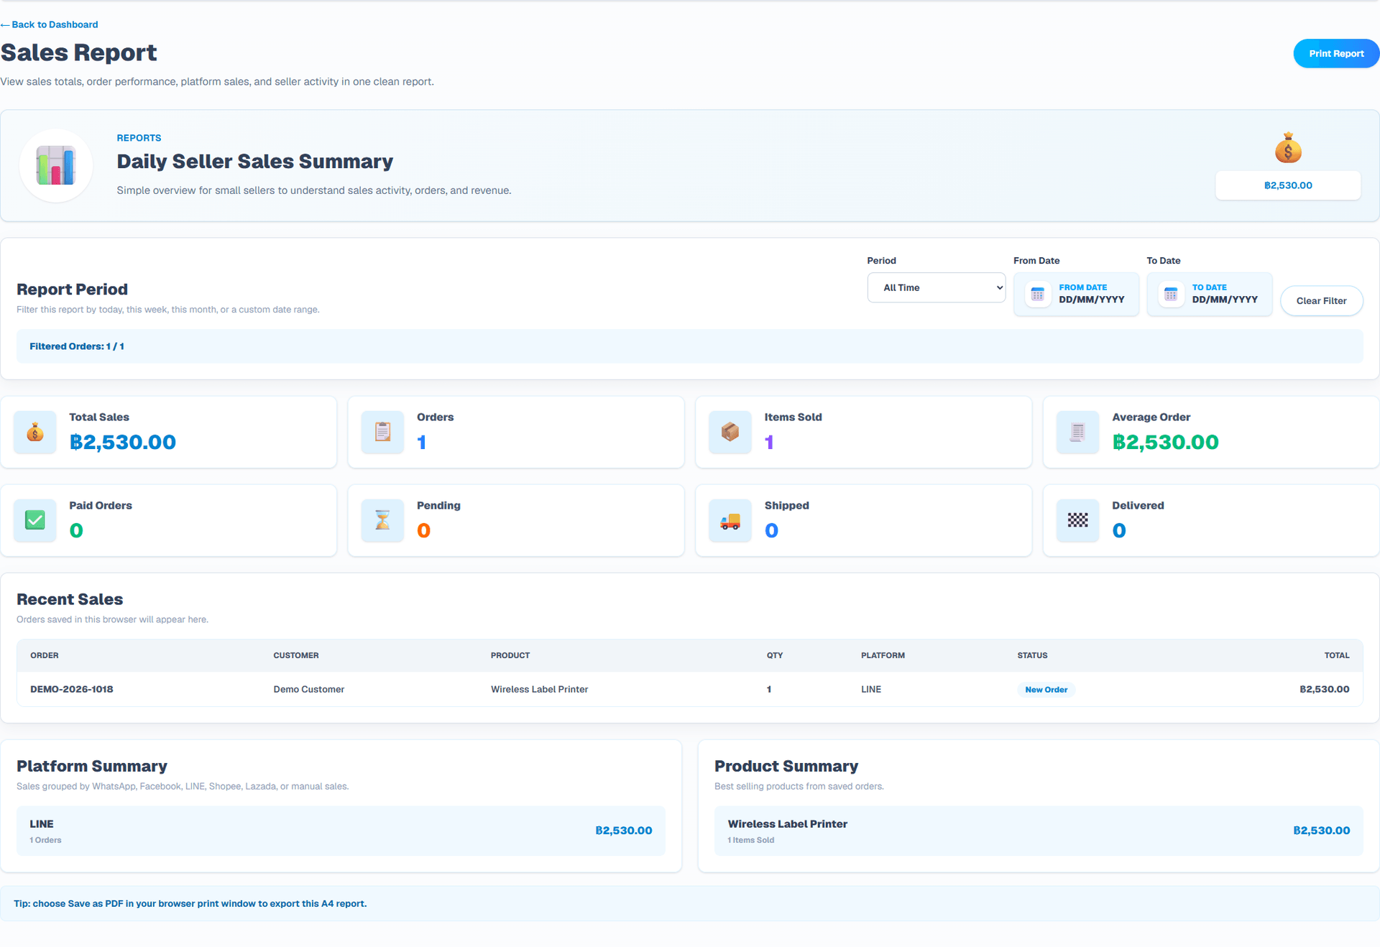The height and width of the screenshot is (947, 1380).
Task: Click the Total Sales money bag icon
Action: coord(34,432)
